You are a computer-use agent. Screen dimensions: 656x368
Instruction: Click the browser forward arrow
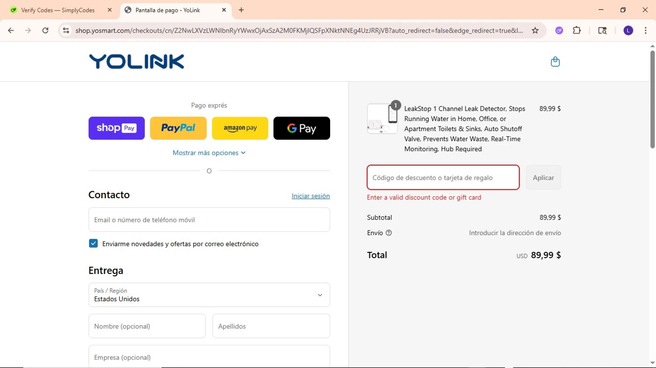[x=28, y=31]
